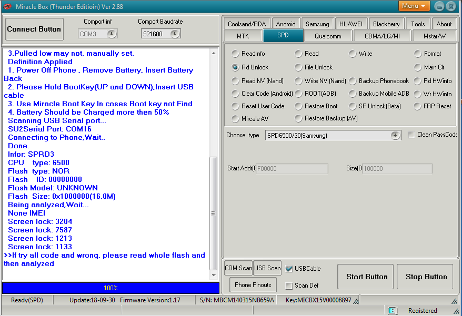Switch to the Qualcomm tab

tap(328, 36)
